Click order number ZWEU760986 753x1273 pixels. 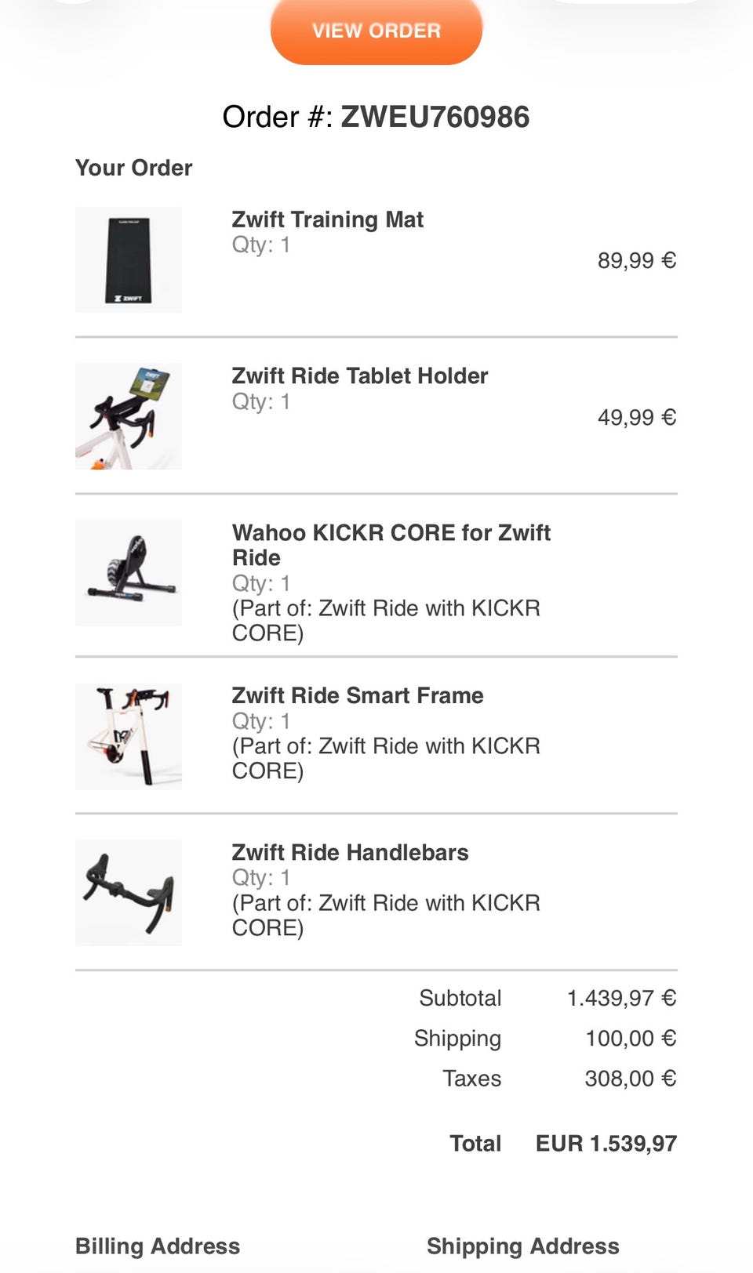click(435, 117)
